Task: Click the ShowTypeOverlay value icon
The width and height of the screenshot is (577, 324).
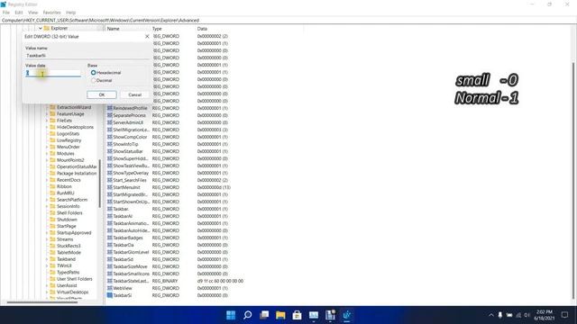Action: pyautogui.click(x=109, y=173)
